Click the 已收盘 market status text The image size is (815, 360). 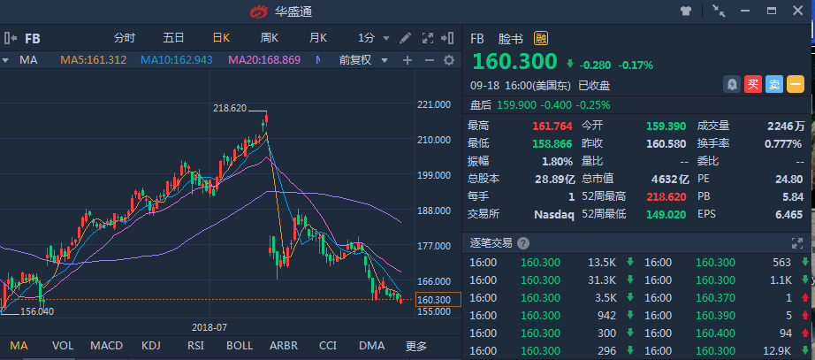coord(594,86)
